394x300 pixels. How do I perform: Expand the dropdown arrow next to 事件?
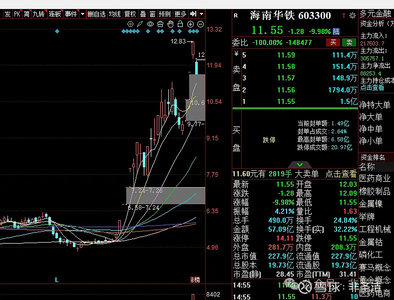point(82,14)
